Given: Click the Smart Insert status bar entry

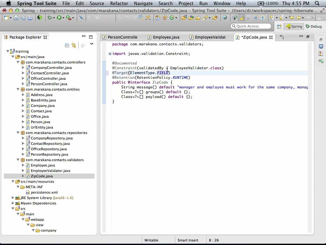Looking at the screenshot, I should tap(188, 240).
